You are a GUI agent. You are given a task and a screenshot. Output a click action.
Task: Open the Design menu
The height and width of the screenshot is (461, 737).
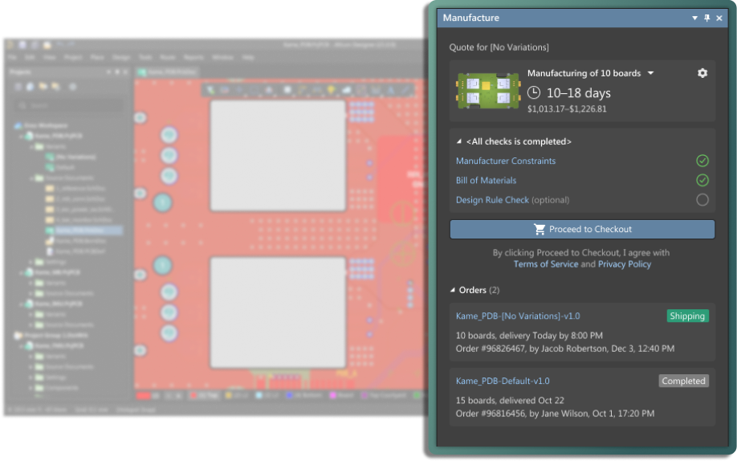(x=121, y=58)
